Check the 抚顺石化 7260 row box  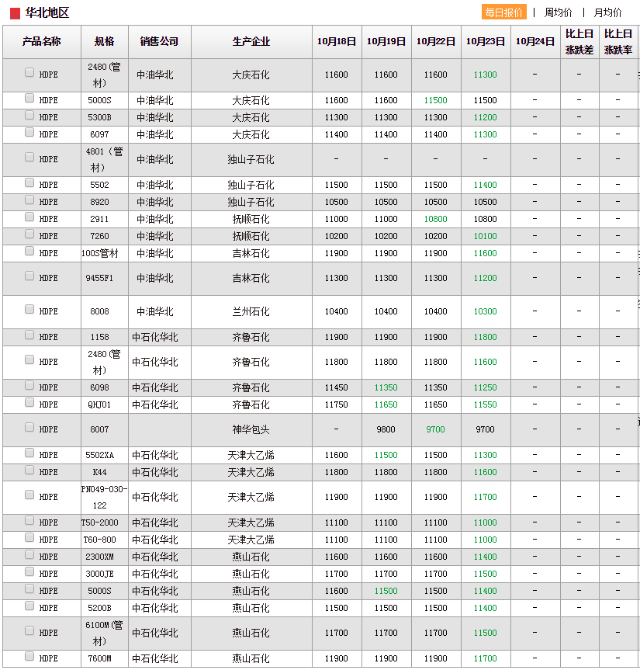(x=29, y=234)
